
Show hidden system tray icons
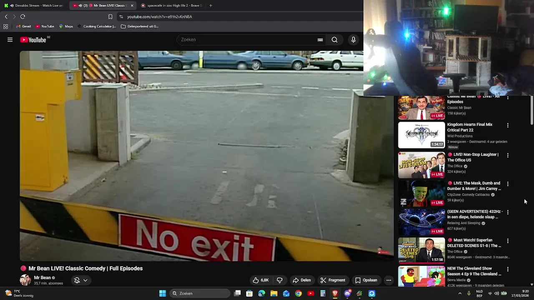click(460, 293)
